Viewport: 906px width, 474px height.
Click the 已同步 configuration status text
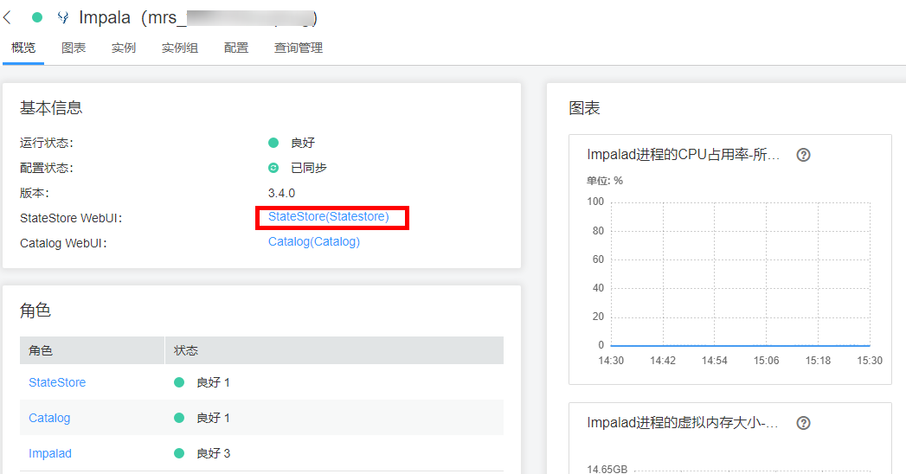coord(309,168)
